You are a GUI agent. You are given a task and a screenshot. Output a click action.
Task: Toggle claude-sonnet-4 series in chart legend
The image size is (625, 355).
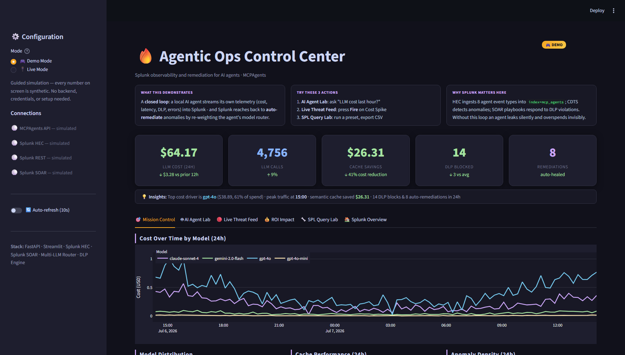[x=178, y=258]
